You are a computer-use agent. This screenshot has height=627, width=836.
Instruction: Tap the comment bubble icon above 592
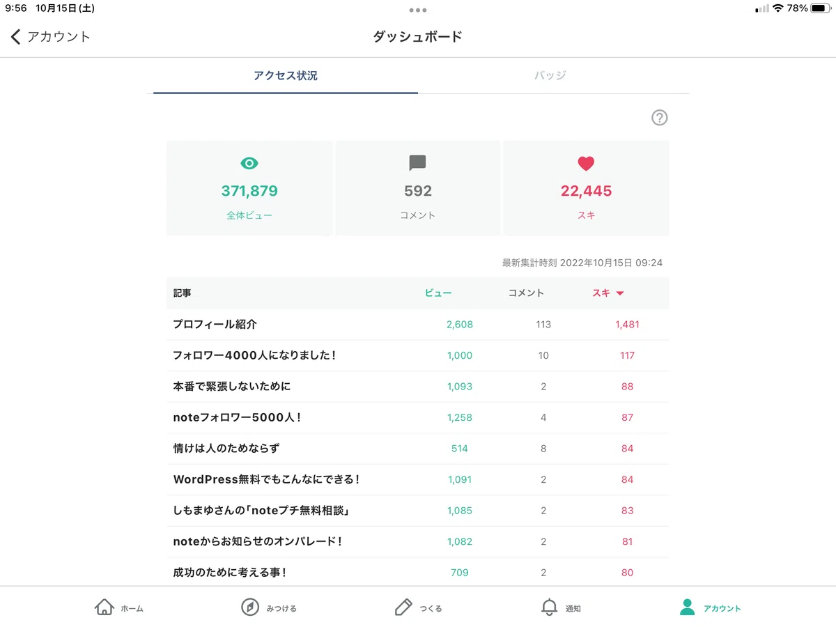(417, 164)
